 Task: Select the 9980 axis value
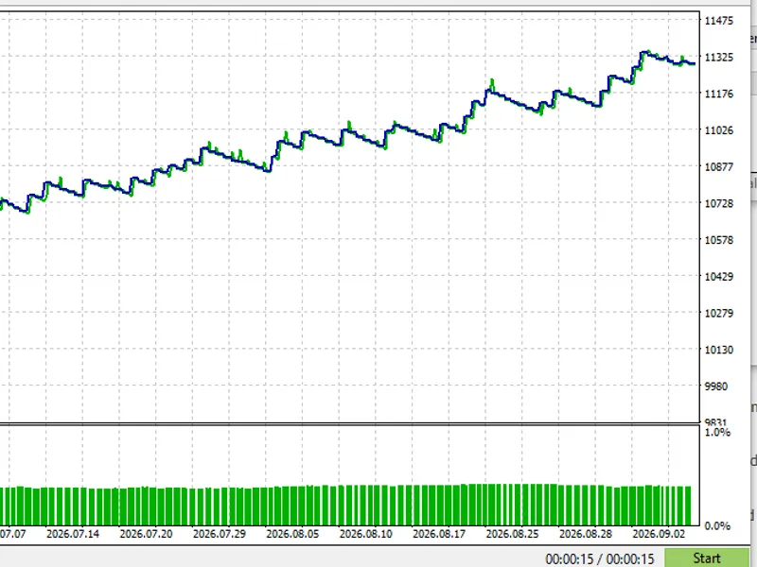716,387
